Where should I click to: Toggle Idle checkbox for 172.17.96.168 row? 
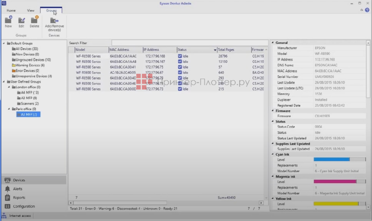180,56
